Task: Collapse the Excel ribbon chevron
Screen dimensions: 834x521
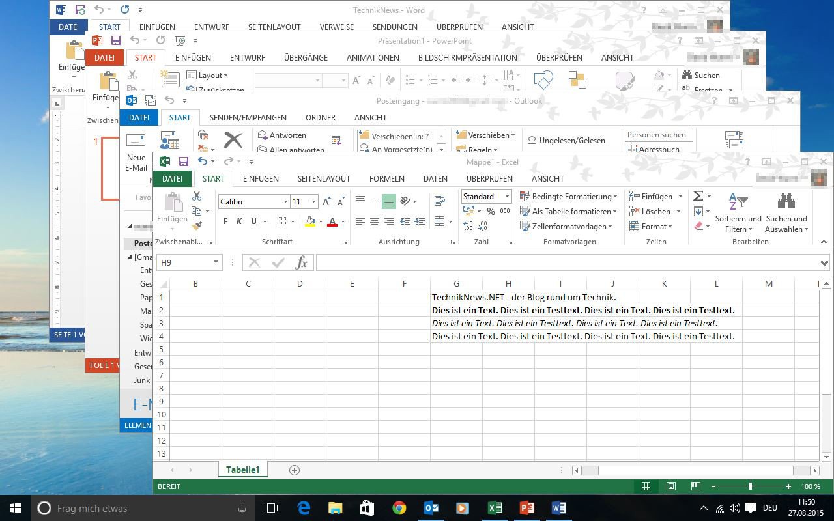Action: pyautogui.click(x=824, y=242)
